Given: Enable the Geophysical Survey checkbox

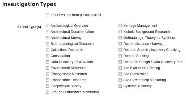Looking at the screenshot, I should 47,86.
